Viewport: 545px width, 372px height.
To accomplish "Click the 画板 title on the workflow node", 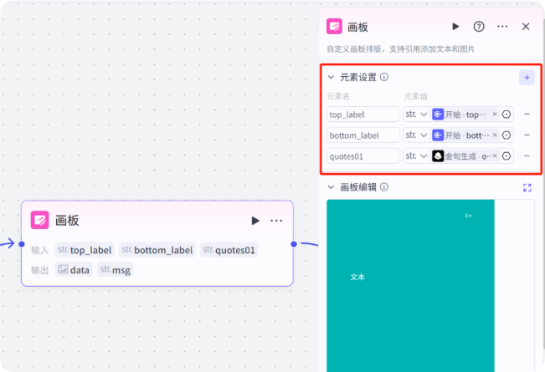I will tap(67, 221).
